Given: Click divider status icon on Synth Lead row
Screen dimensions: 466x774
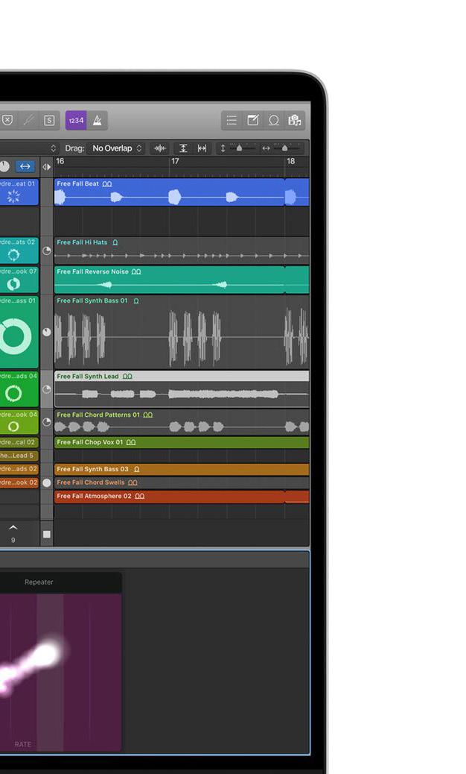Looking at the screenshot, I should click(x=47, y=389).
